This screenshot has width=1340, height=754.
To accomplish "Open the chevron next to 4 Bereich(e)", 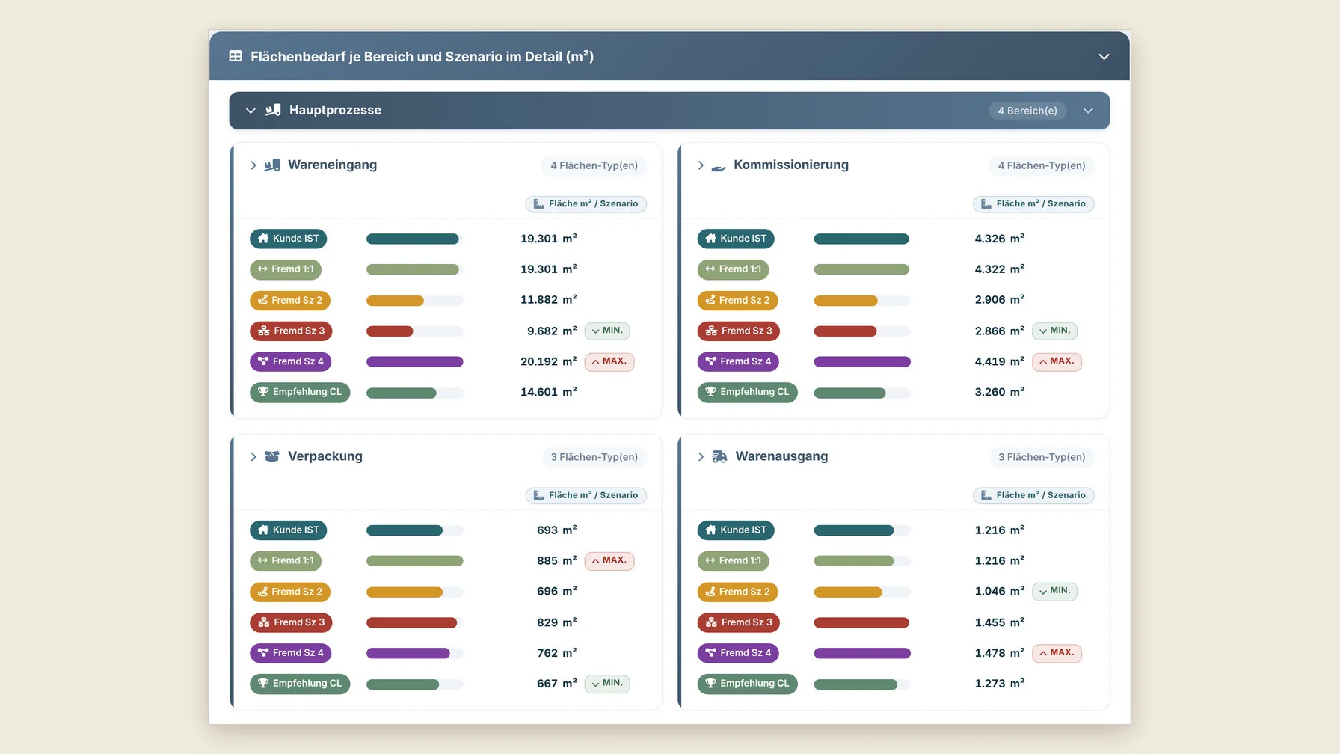I will 1088,111.
